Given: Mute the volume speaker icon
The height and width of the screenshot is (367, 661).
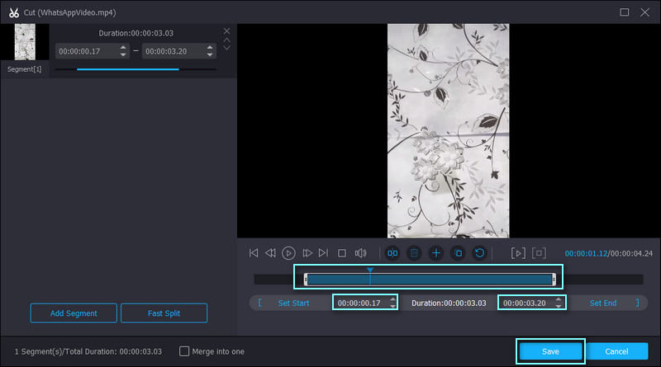Looking at the screenshot, I should coord(360,253).
